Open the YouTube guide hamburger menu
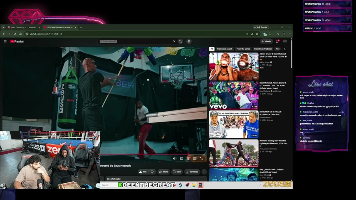 5,41
